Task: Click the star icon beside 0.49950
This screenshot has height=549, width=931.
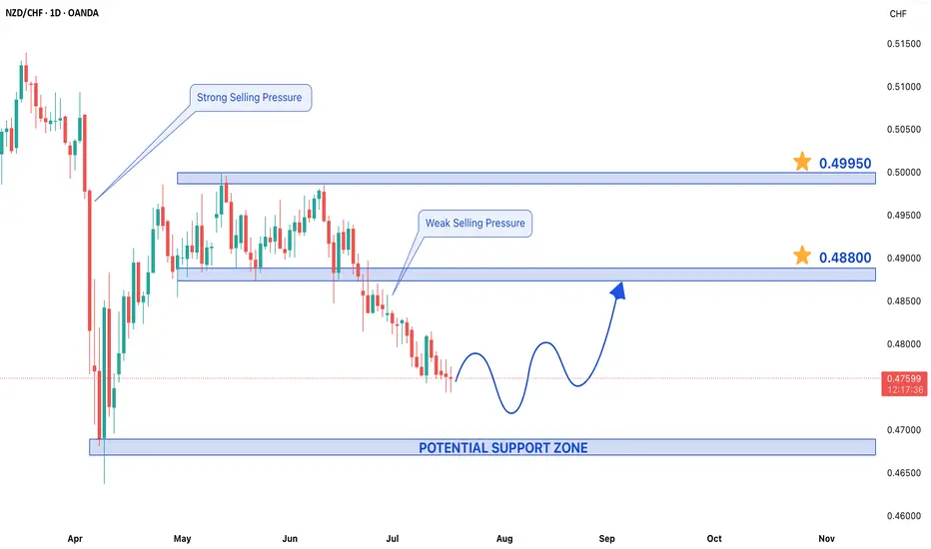Action: point(802,162)
